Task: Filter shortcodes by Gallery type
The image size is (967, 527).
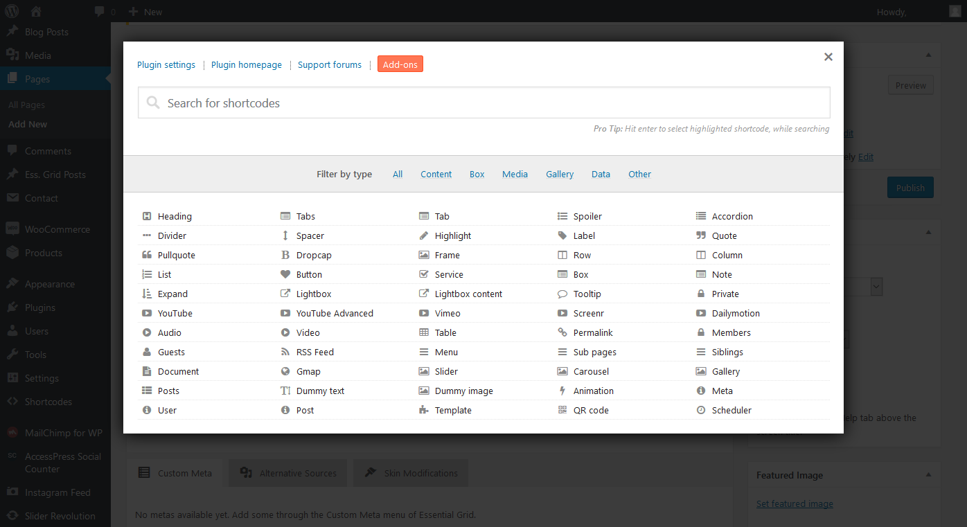Action: 559,175
